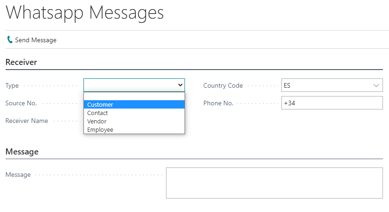Collapse the Message section heading
The height and width of the screenshot is (212, 389).
coord(22,152)
